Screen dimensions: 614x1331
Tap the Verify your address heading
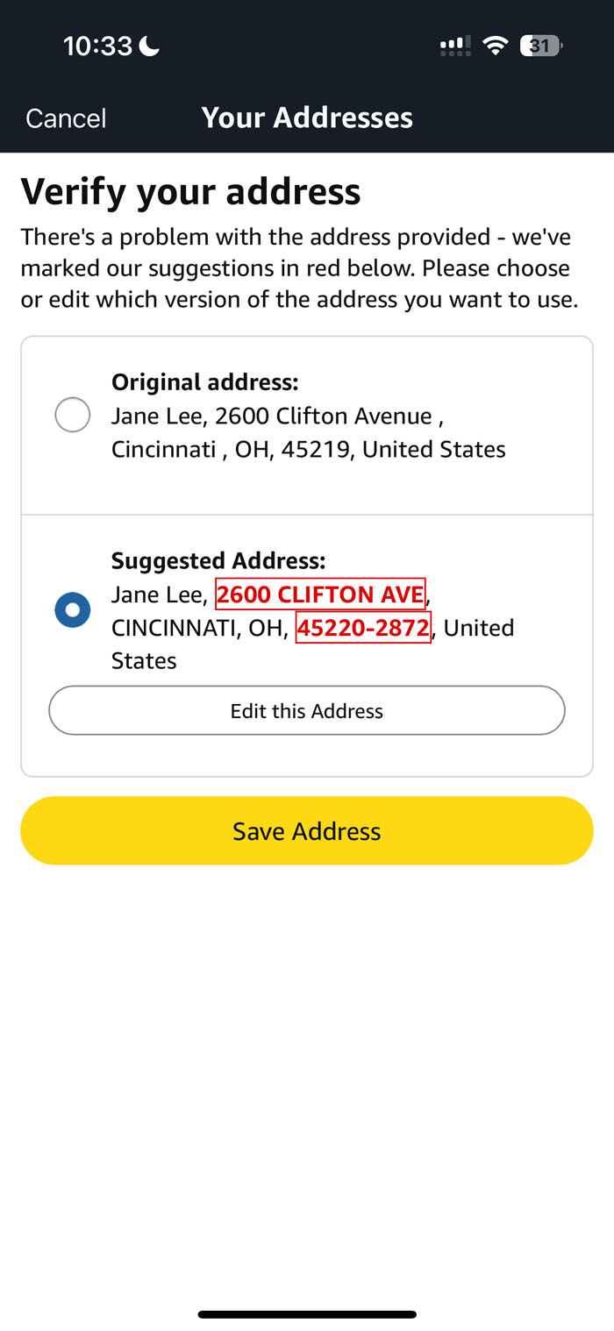coord(190,191)
